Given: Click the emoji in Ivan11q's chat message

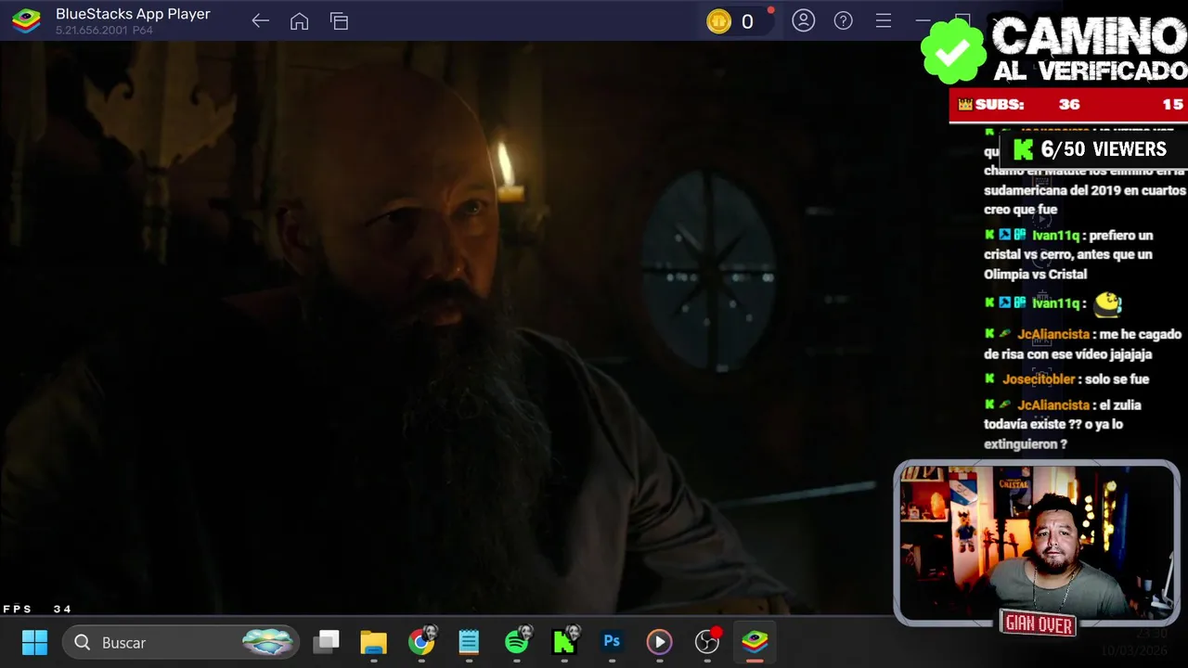Looking at the screenshot, I should click(1108, 303).
